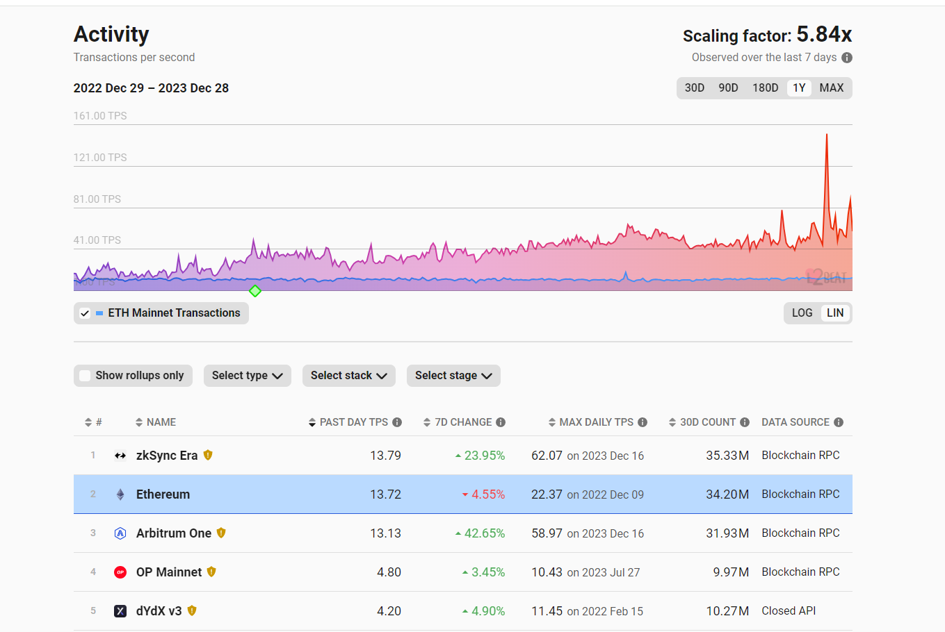Select the 1Y time range
Screen dimensions: 945x632
pyautogui.click(x=799, y=88)
